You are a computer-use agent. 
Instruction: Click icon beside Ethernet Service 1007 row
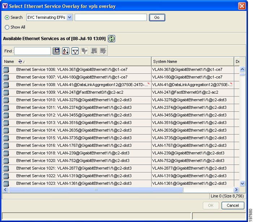click(x=6, y=77)
